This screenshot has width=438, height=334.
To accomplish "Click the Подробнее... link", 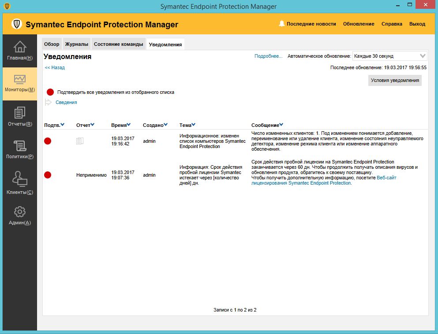I will point(269,56).
